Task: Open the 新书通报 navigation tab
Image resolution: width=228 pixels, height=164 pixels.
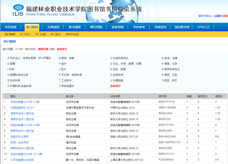Action: pyautogui.click(x=74, y=27)
